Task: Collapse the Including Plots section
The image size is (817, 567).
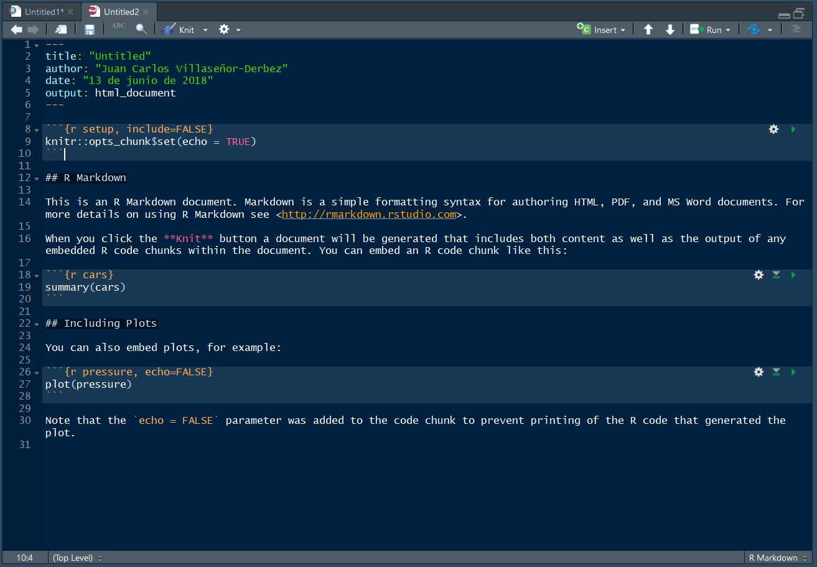Action: point(35,323)
